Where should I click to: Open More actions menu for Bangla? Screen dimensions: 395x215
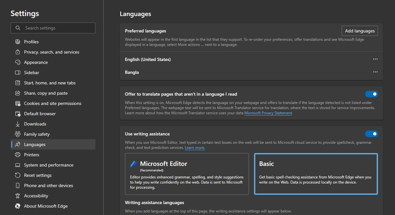click(x=375, y=72)
